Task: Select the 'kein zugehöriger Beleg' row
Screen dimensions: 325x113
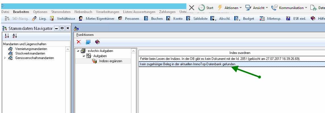Action: click(232, 64)
